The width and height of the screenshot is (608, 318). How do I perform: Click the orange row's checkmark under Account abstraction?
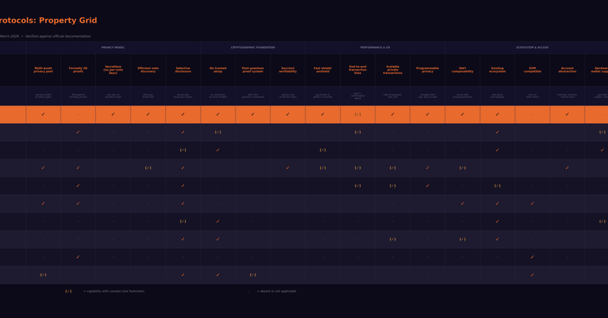point(567,115)
